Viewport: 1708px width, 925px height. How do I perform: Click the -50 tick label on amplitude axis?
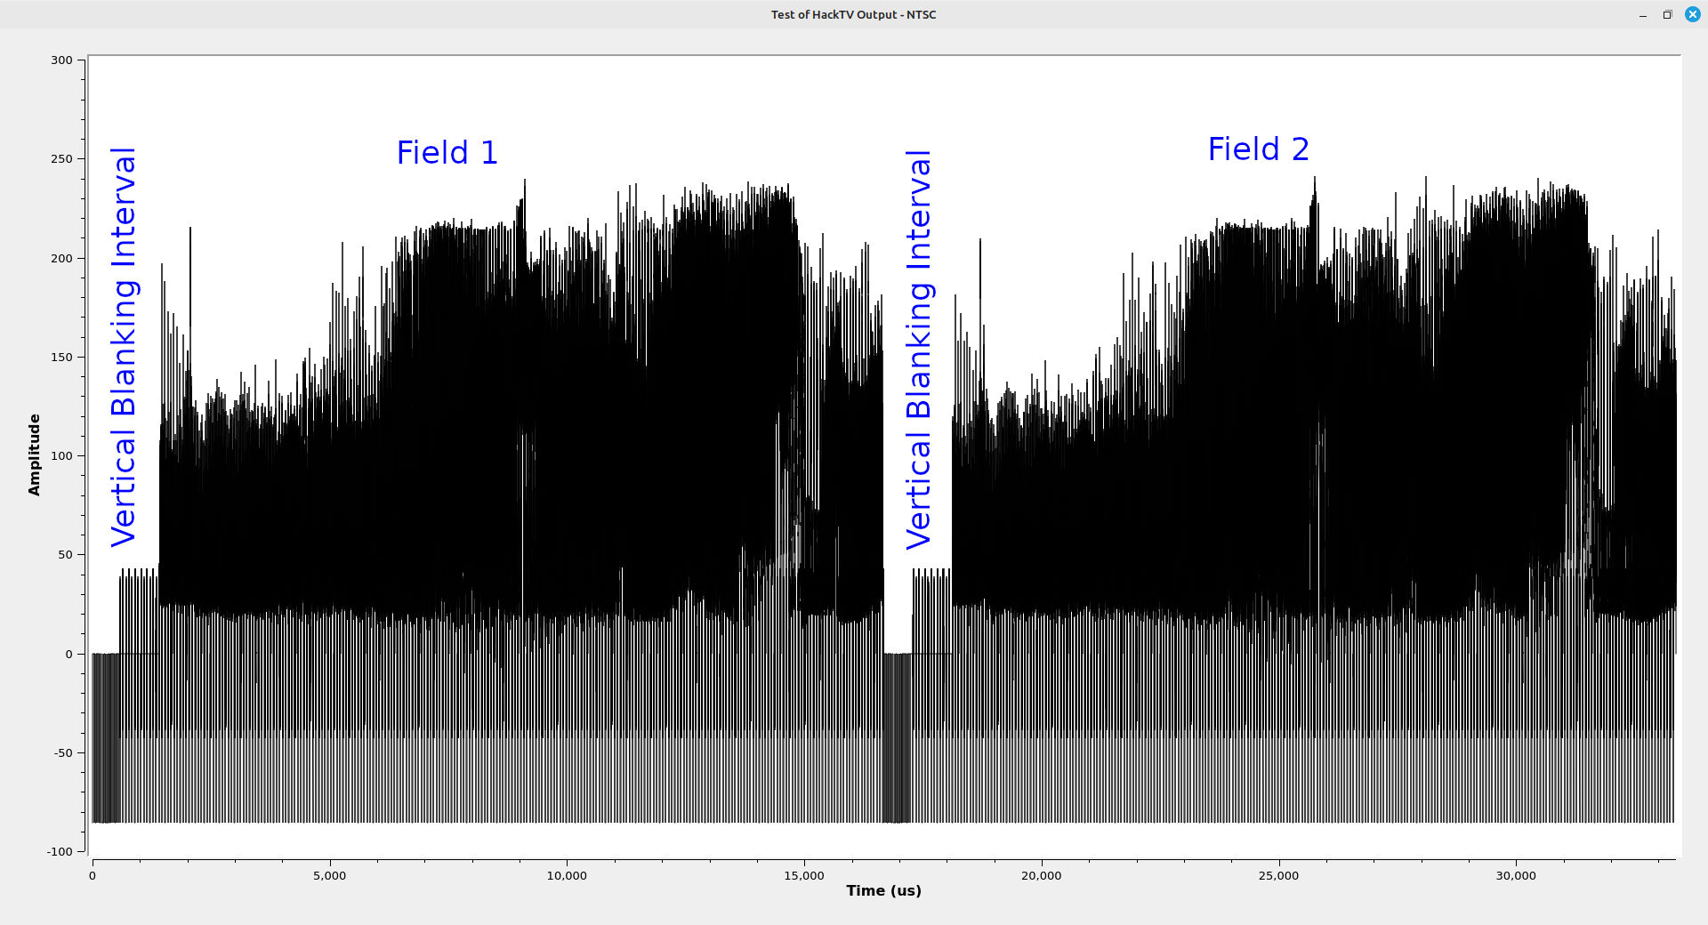pos(62,752)
